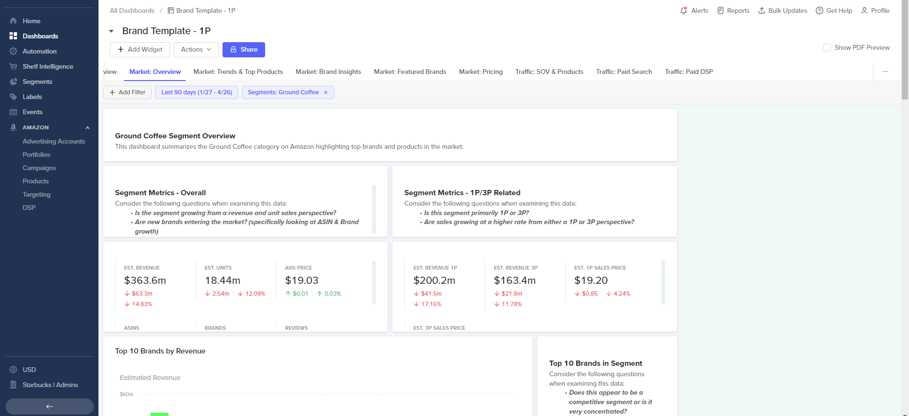909x416 pixels.
Task: Click scrollbar of 1P/3P metrics widget
Action: click(663, 282)
